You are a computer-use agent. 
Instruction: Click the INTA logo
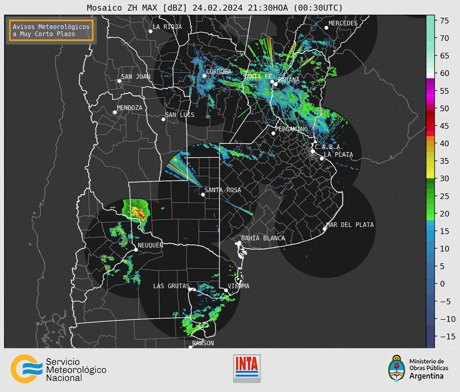pyautogui.click(x=247, y=368)
